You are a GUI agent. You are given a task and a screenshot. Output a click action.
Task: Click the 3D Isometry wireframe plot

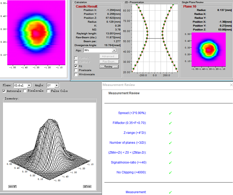click(x=49, y=146)
